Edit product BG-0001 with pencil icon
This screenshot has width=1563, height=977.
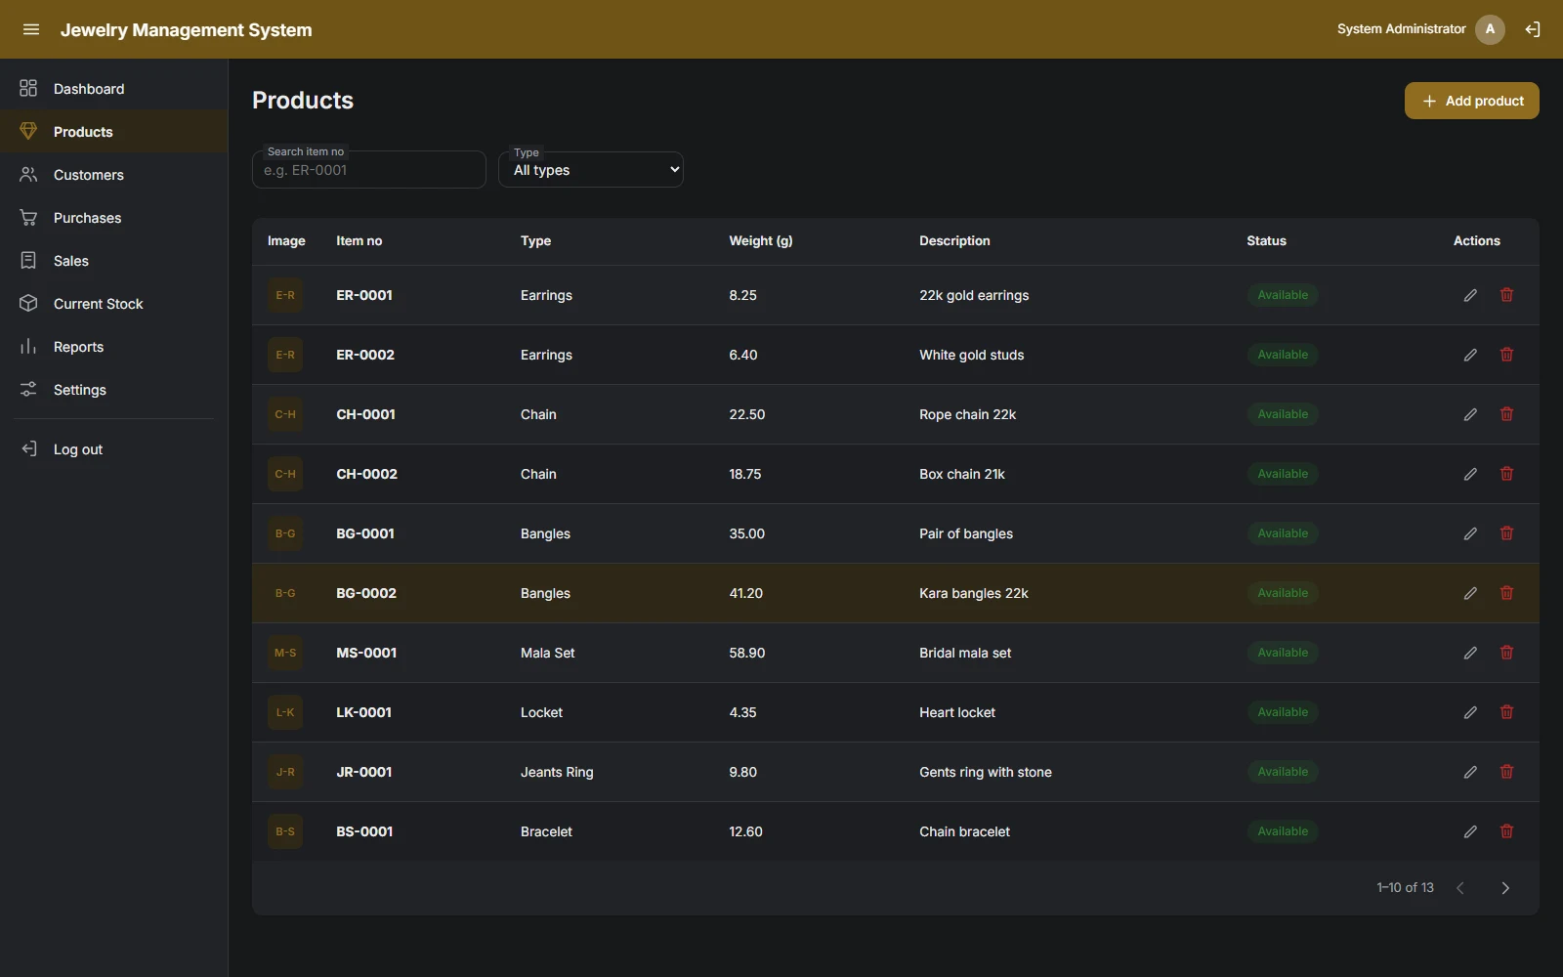click(x=1470, y=533)
